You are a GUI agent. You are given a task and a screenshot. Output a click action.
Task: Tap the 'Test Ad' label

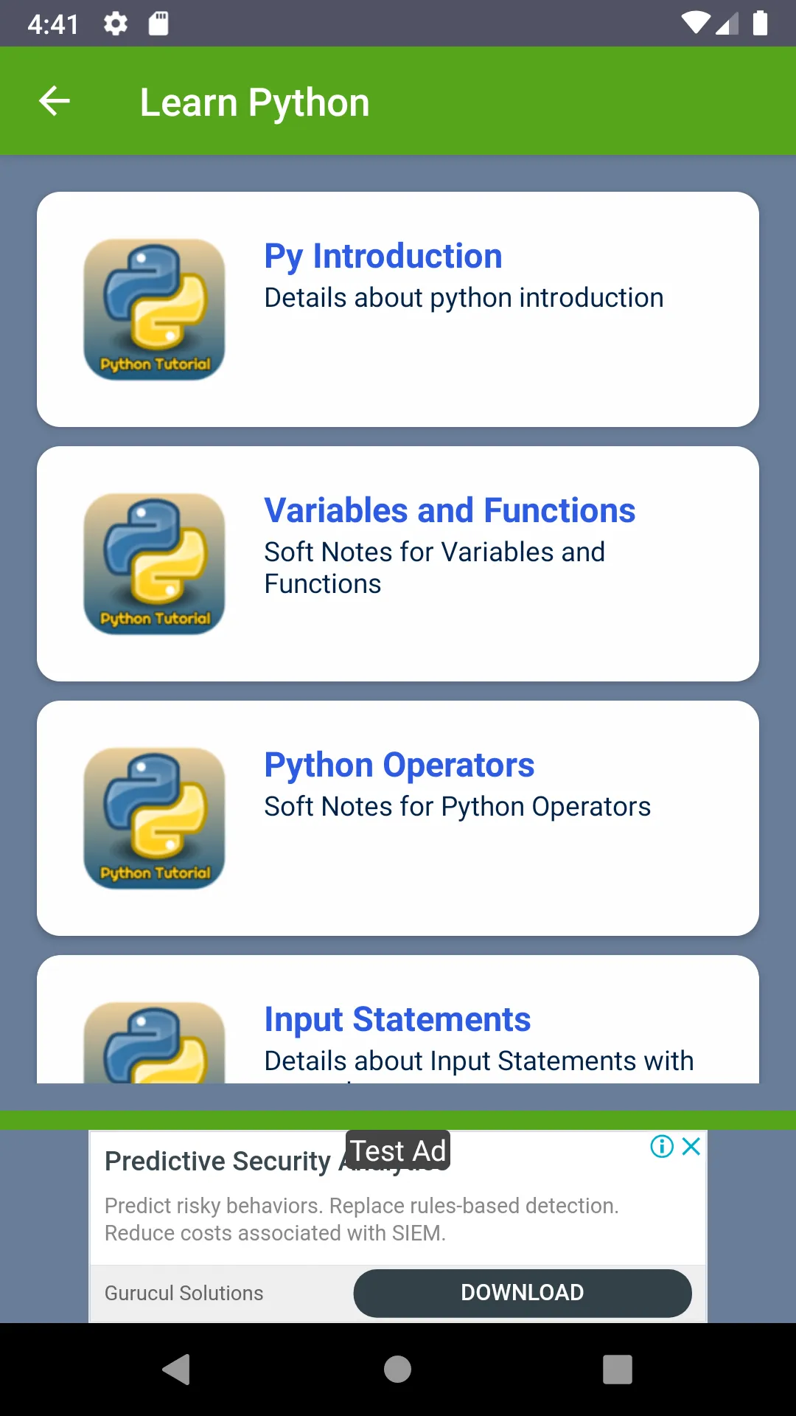click(x=398, y=1150)
